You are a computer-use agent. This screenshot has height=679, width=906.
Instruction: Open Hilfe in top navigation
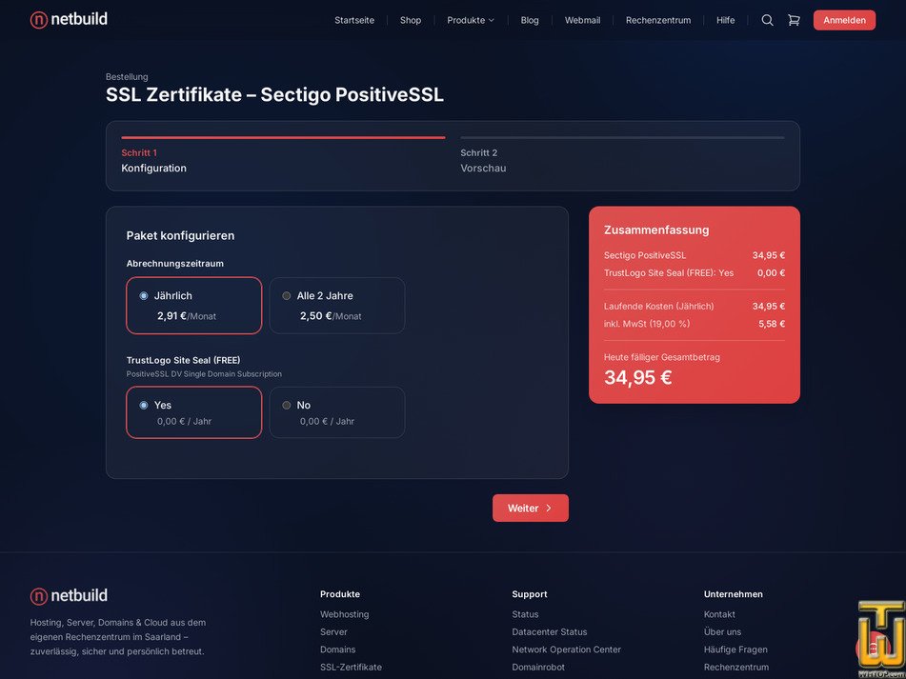coord(726,20)
